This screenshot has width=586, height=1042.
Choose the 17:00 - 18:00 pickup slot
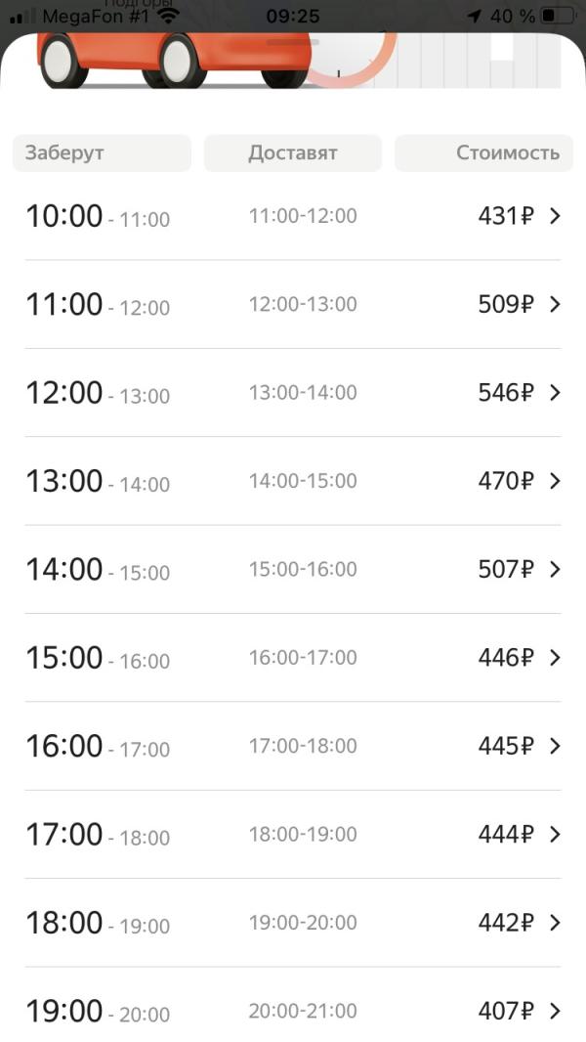98,836
